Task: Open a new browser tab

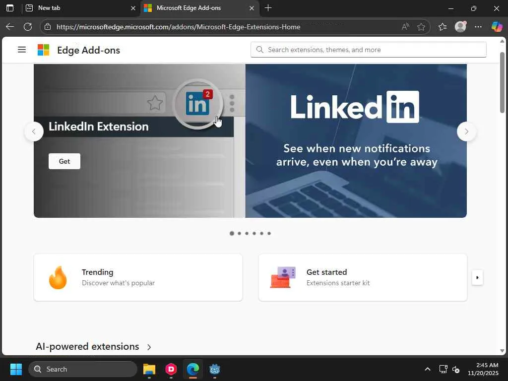Action: 268,8
